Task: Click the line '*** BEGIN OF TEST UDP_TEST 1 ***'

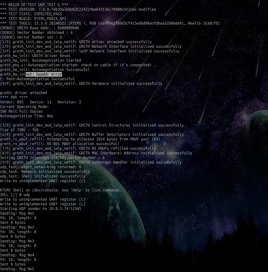Action: pyautogui.click(x=34, y=5)
